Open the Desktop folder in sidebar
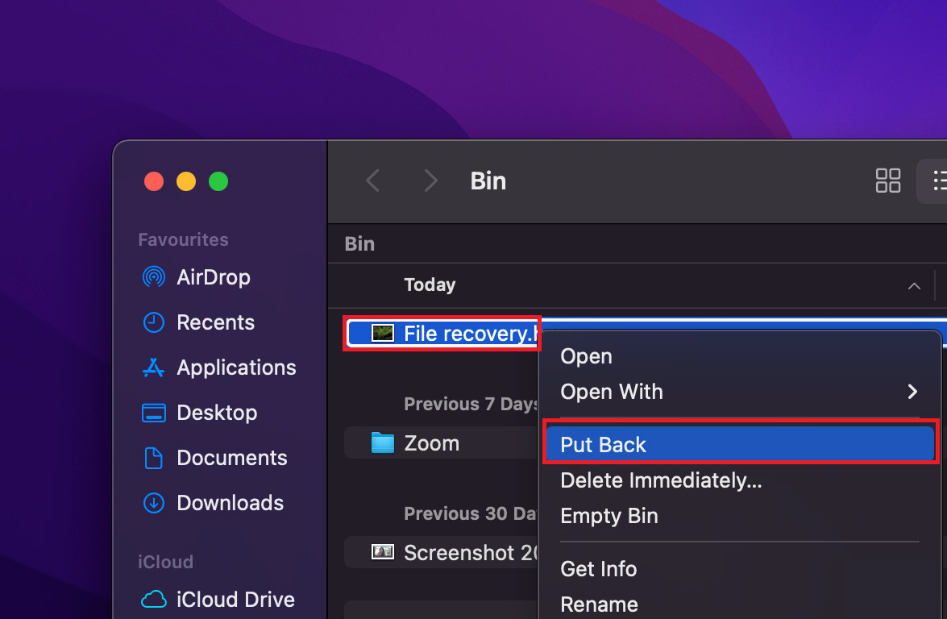The height and width of the screenshot is (619, 947). 153,413
